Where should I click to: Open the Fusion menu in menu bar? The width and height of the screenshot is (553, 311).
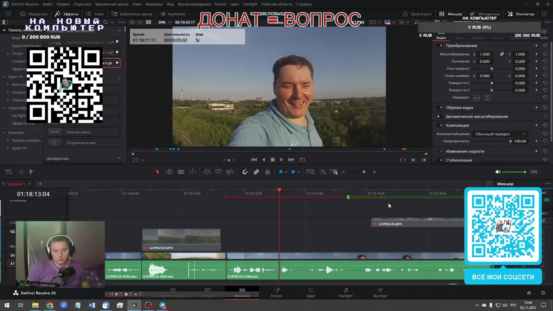point(220,4)
